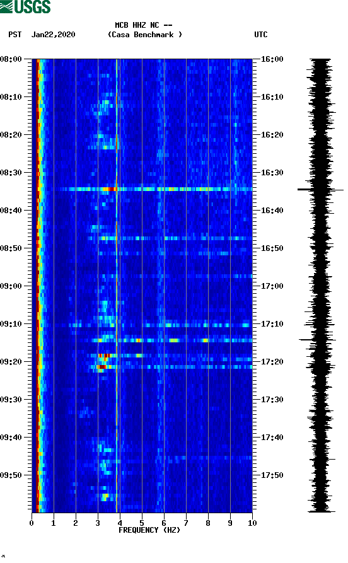Click the 16:50 UTC time label

[x=272, y=248]
